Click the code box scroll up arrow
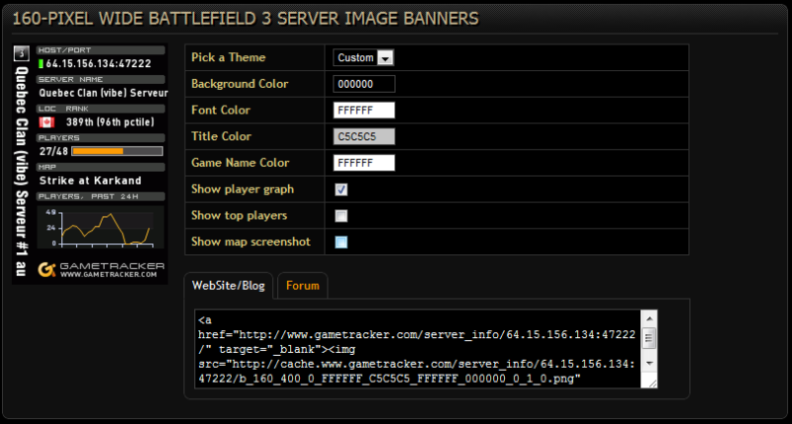The height and width of the screenshot is (424, 792). [649, 318]
